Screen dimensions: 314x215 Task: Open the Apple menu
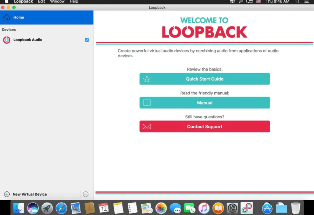click(6, 1)
